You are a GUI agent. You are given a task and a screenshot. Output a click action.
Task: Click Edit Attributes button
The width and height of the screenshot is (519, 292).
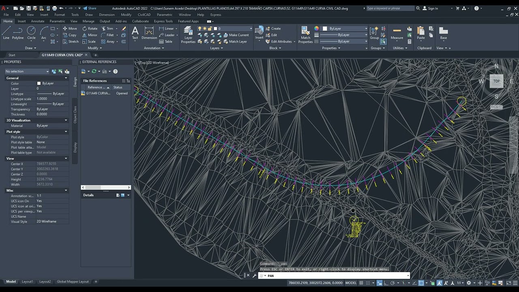pos(279,41)
